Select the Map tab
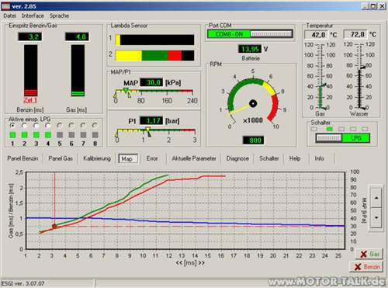The image size is (388, 288). [x=128, y=158]
